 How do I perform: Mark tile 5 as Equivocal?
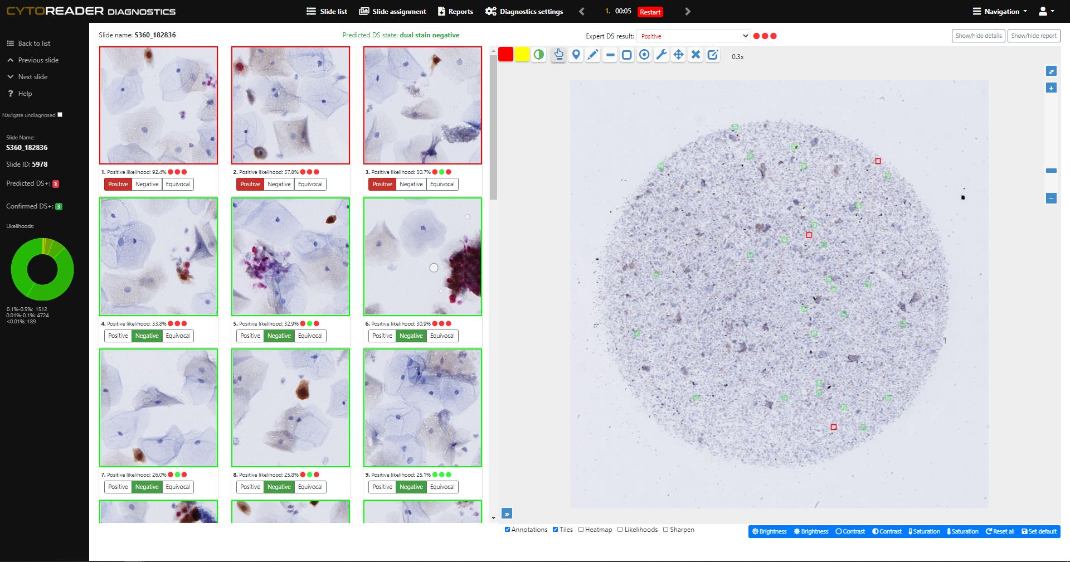click(310, 336)
